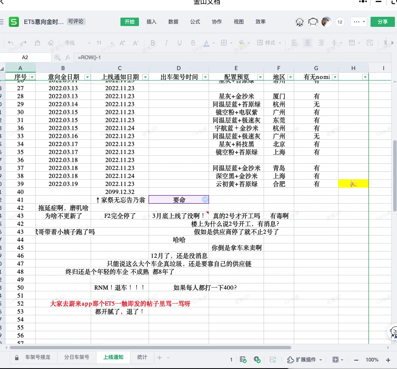The height and width of the screenshot is (369, 397).
Task: Switch to the 公式 tab
Action: 195,22
